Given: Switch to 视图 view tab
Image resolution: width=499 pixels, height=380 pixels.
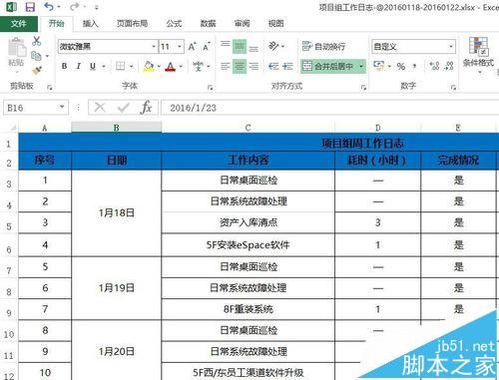Looking at the screenshot, I should click(x=275, y=23).
